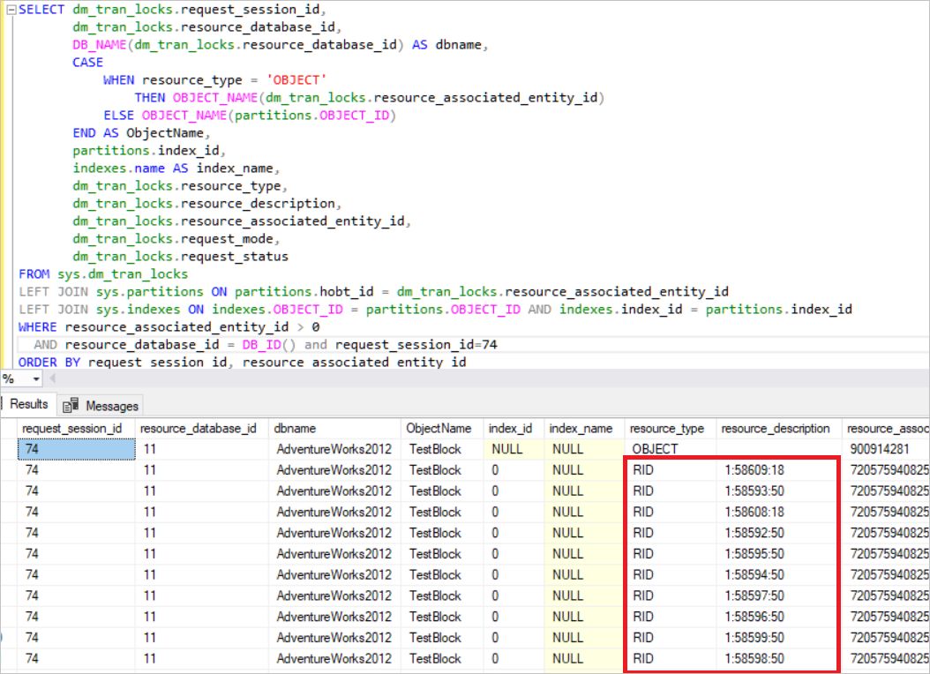The image size is (930, 674).
Task: Click the resource_description column header
Action: 776,428
